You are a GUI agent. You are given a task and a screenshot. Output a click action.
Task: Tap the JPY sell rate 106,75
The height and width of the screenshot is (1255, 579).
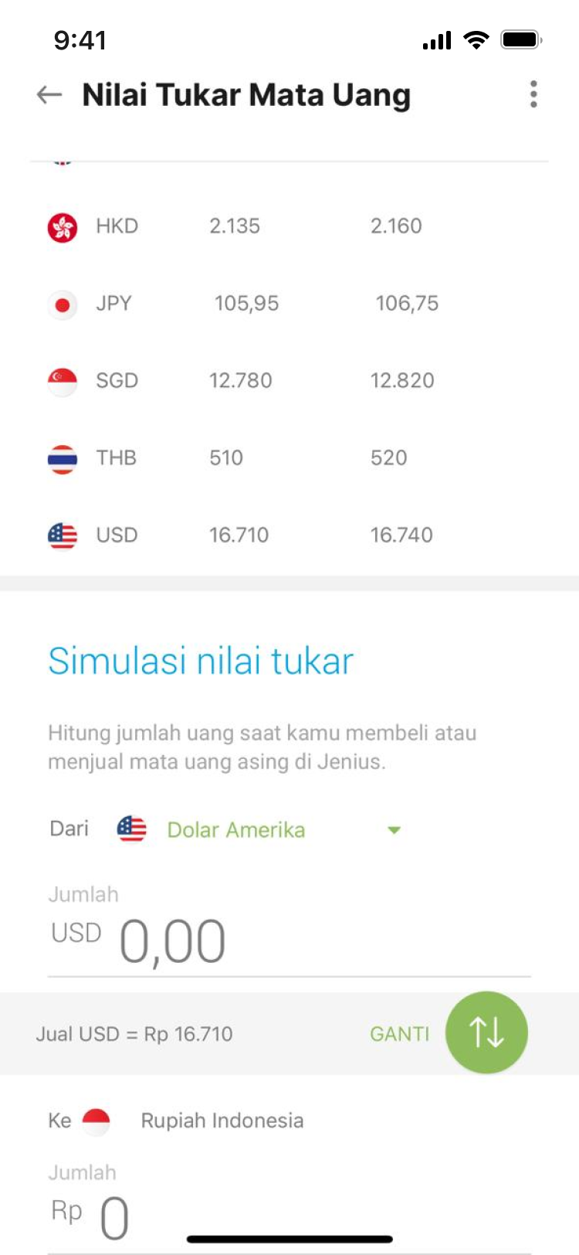(x=407, y=304)
